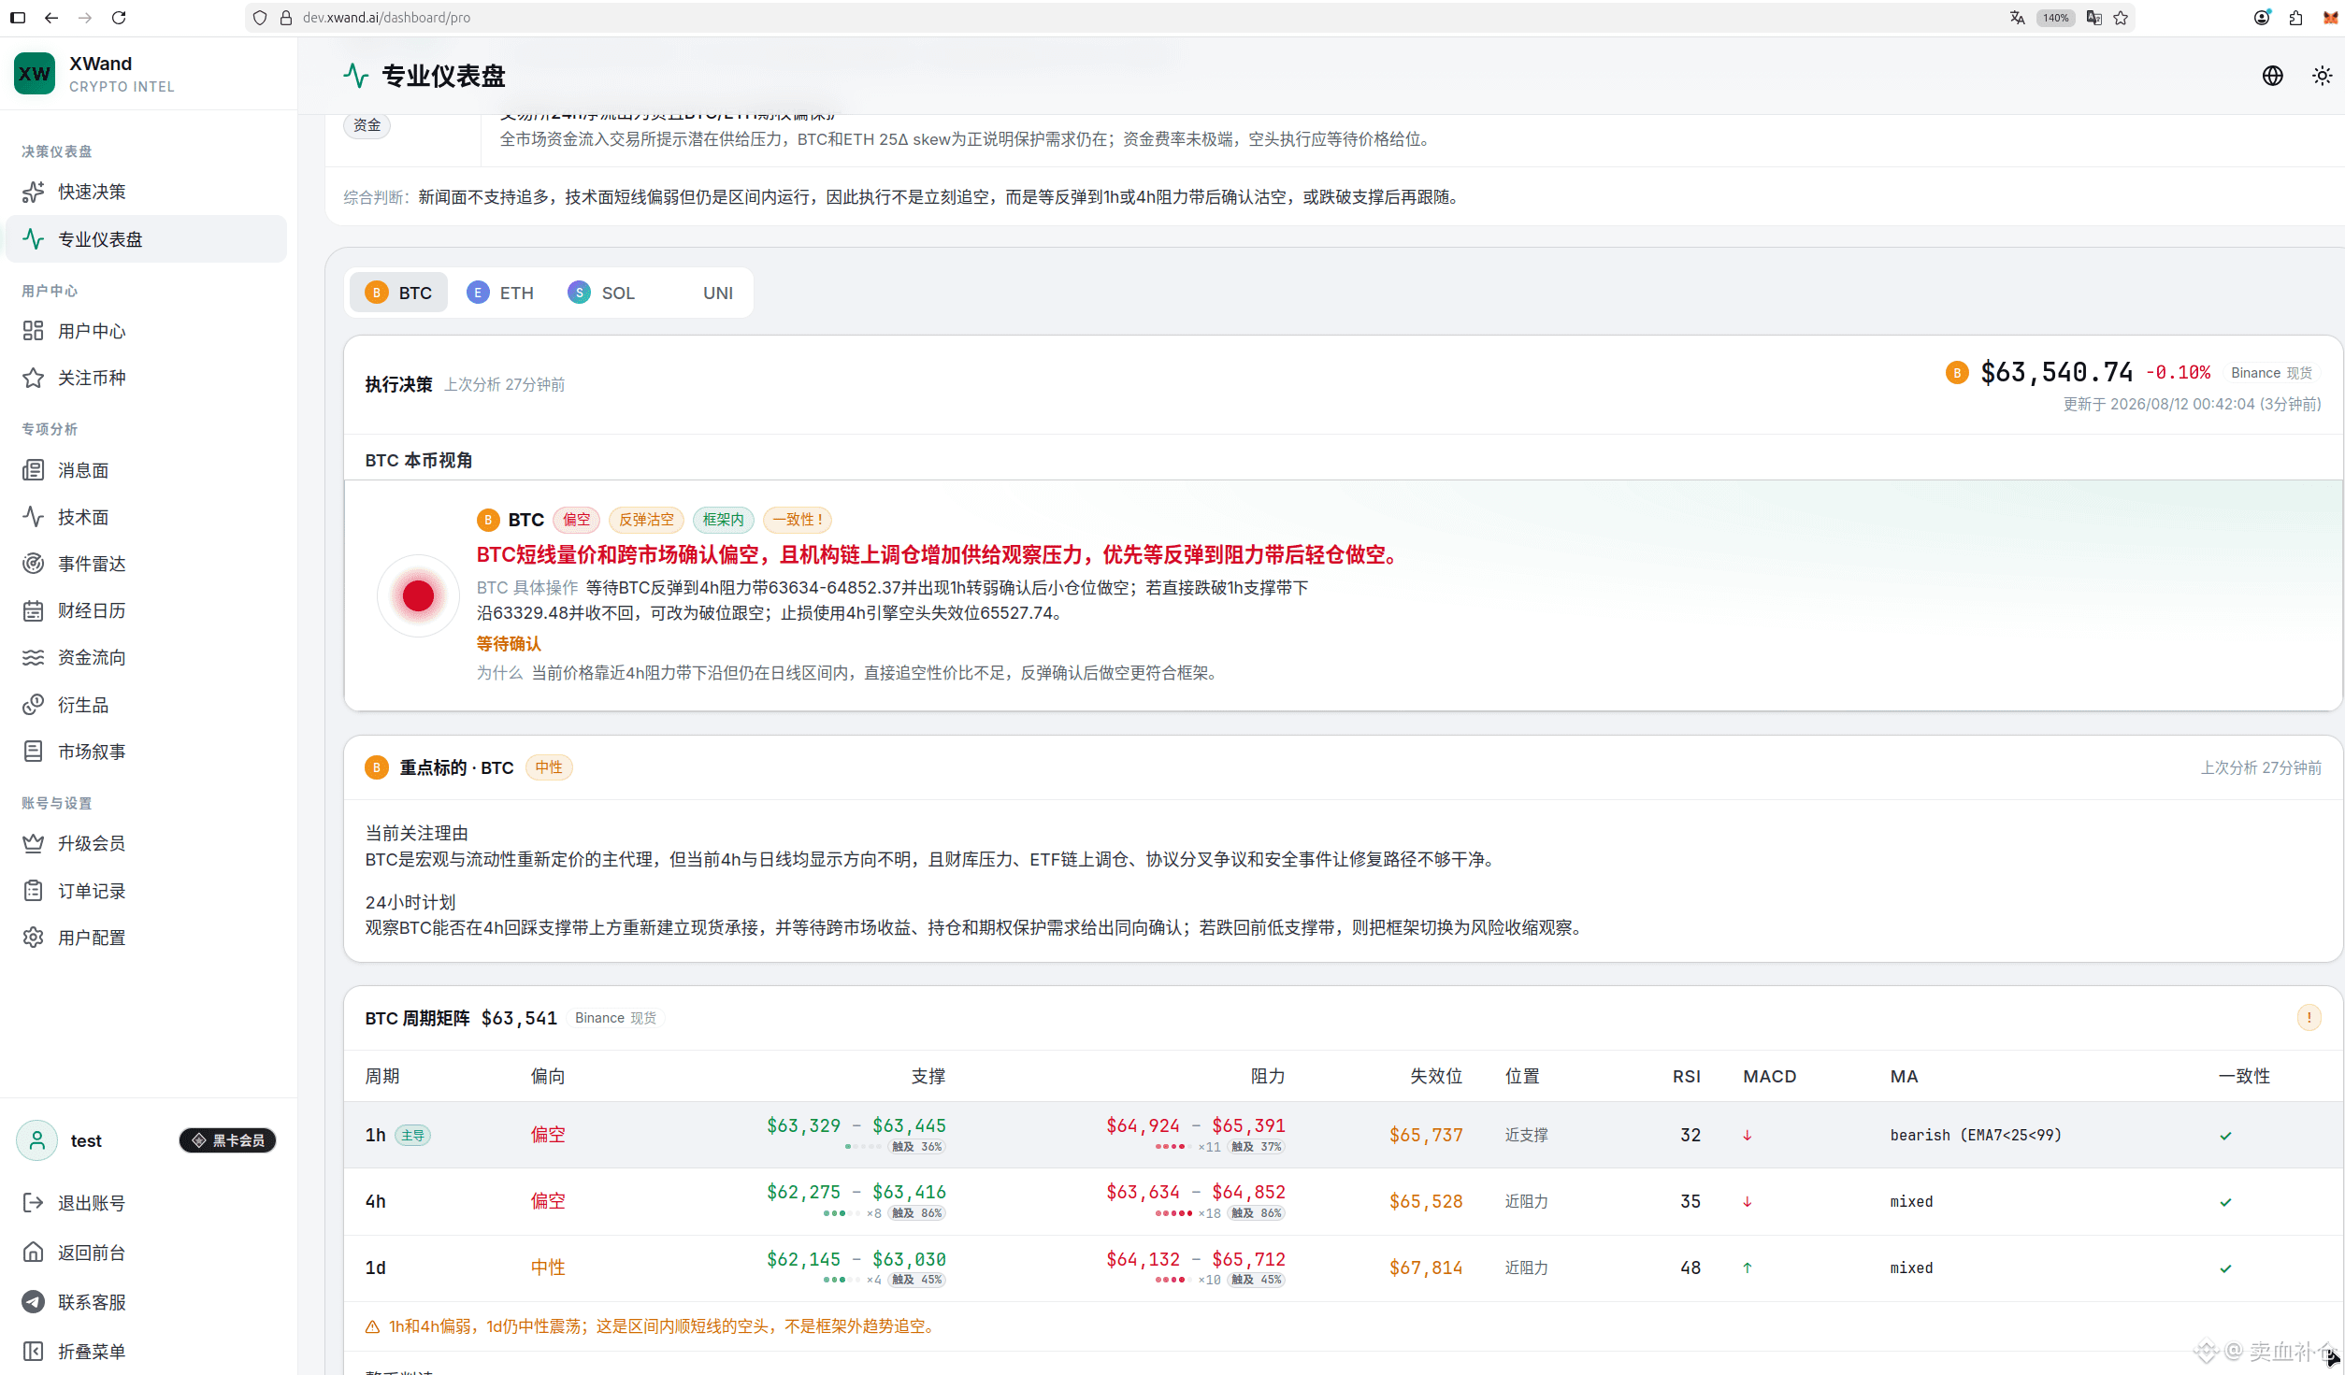The image size is (2345, 1375).
Task: Click the browser forward arrow
Action: click(x=85, y=18)
